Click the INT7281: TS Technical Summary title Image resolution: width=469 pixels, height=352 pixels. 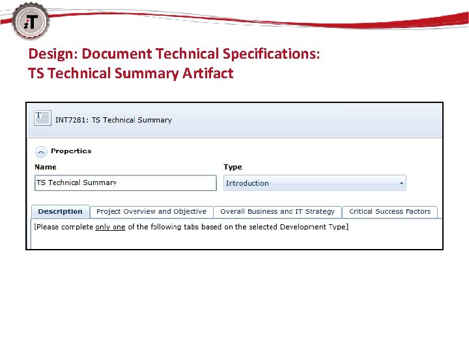click(x=113, y=120)
